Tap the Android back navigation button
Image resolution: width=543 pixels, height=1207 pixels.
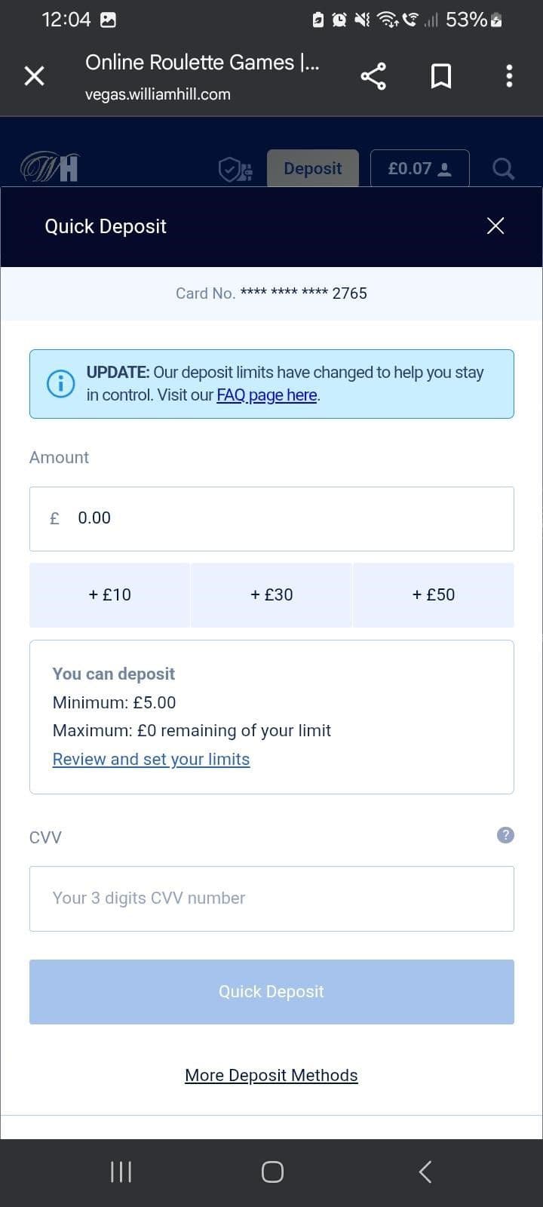click(x=424, y=1172)
